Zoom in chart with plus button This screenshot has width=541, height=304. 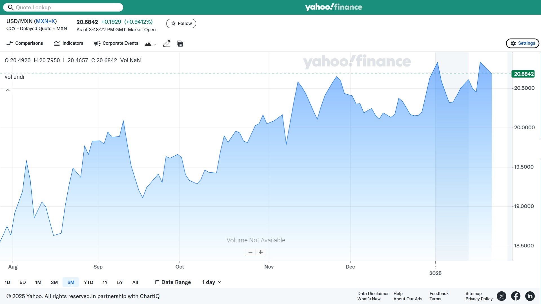pos(261,252)
